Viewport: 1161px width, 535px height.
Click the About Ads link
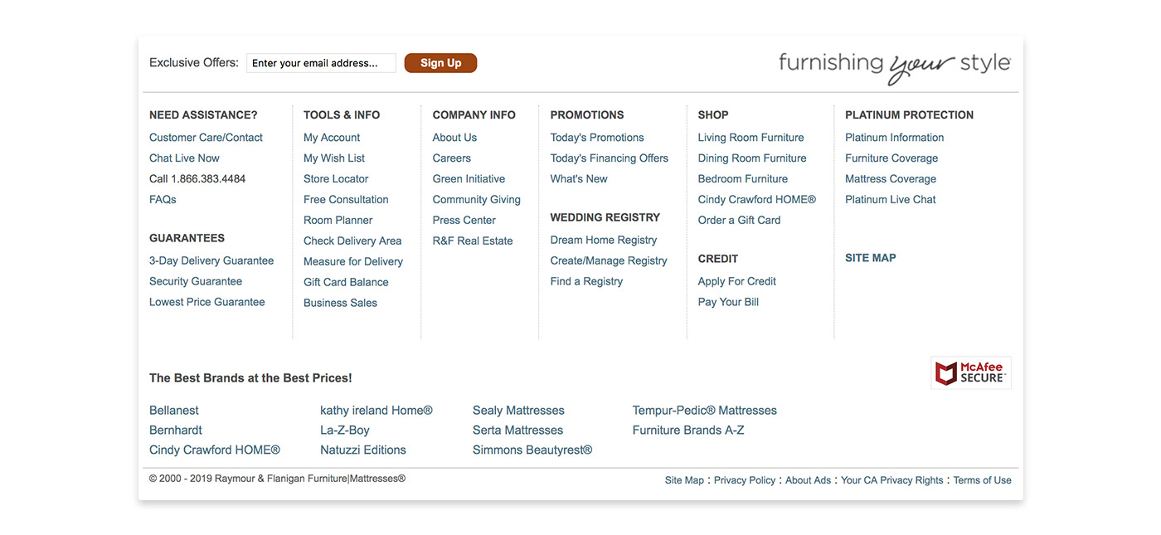click(x=808, y=480)
